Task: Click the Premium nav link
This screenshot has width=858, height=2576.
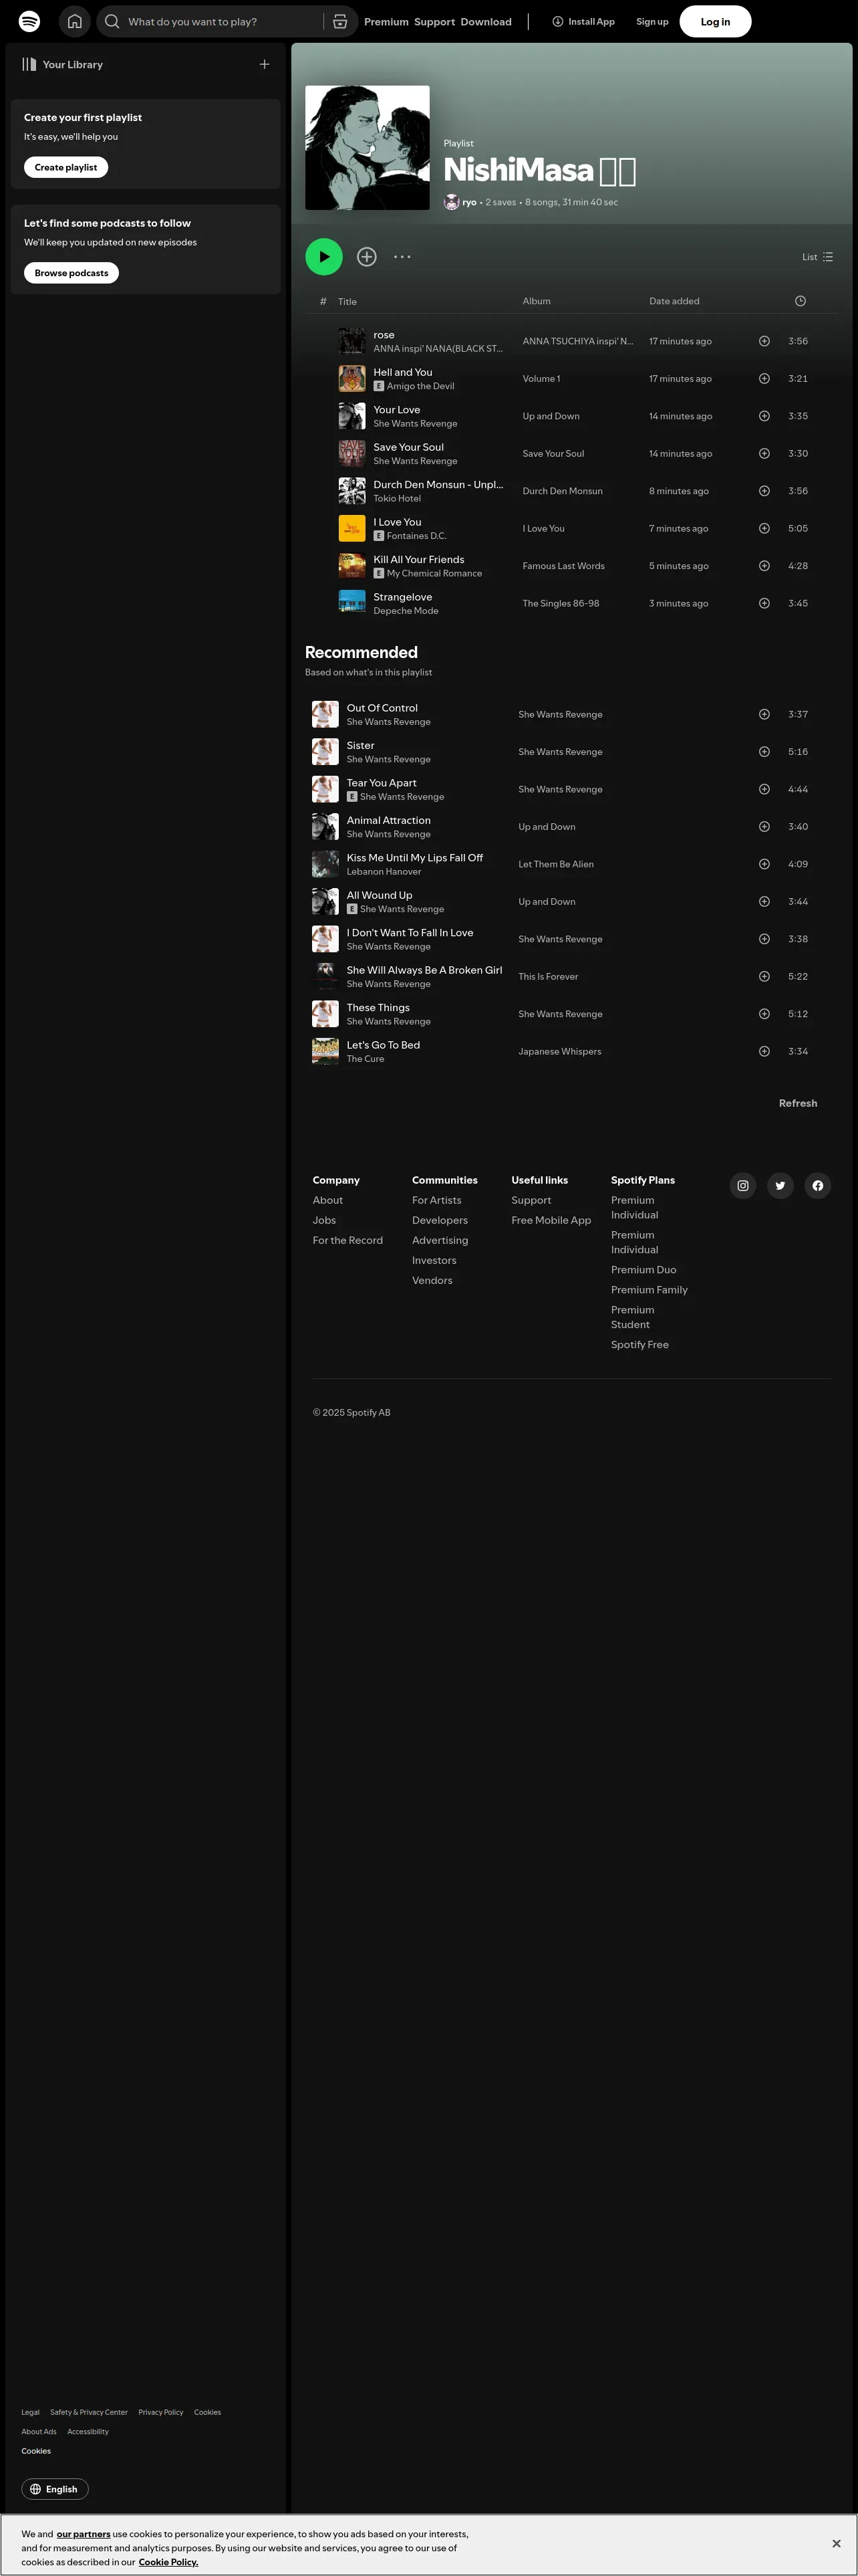Action: (386, 22)
